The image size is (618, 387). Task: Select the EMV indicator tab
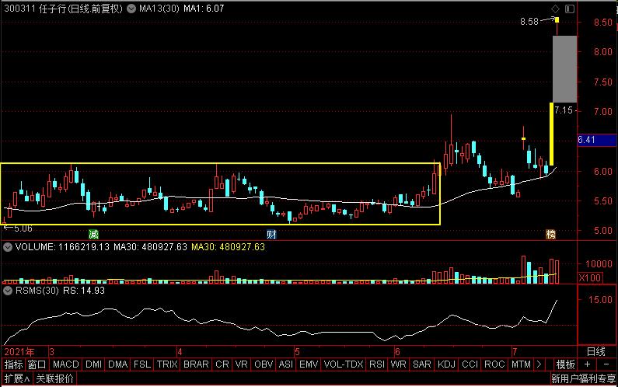tap(309, 364)
